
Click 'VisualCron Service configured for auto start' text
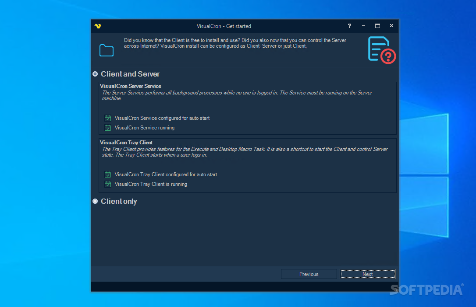coord(162,118)
